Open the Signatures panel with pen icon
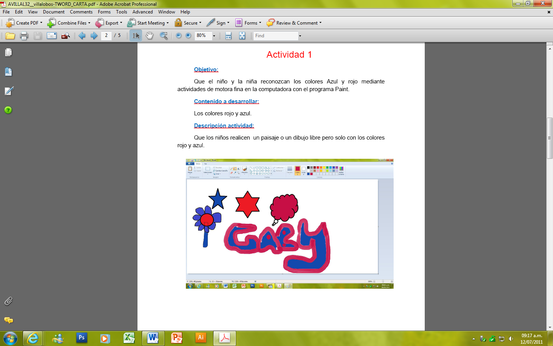The width and height of the screenshot is (553, 346). (x=8, y=91)
